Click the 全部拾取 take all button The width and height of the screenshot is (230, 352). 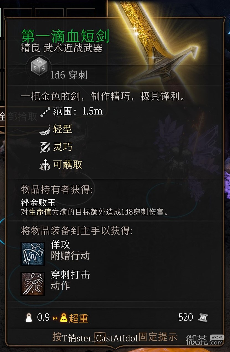pyautogui.click(x=19, y=117)
